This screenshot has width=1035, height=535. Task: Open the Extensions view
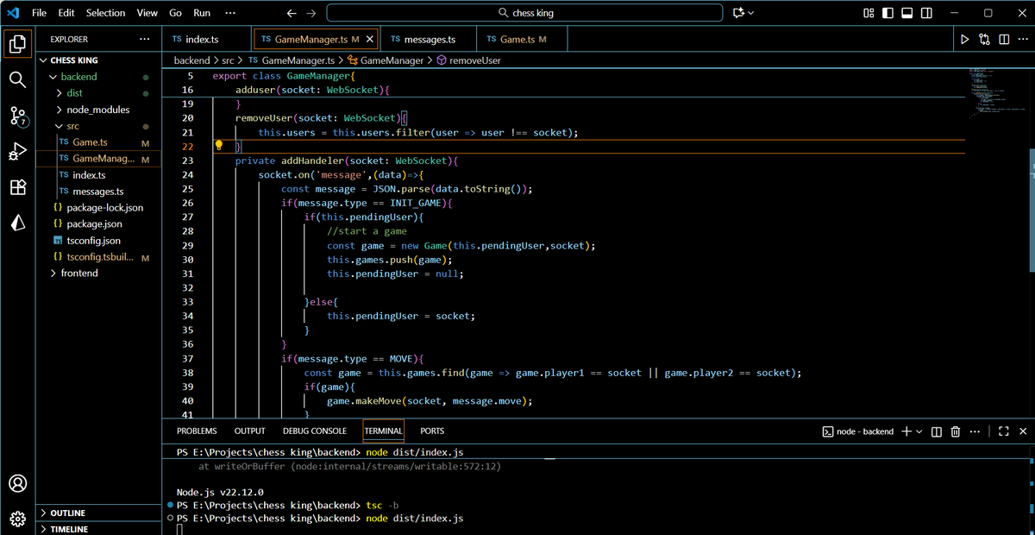tap(17, 187)
